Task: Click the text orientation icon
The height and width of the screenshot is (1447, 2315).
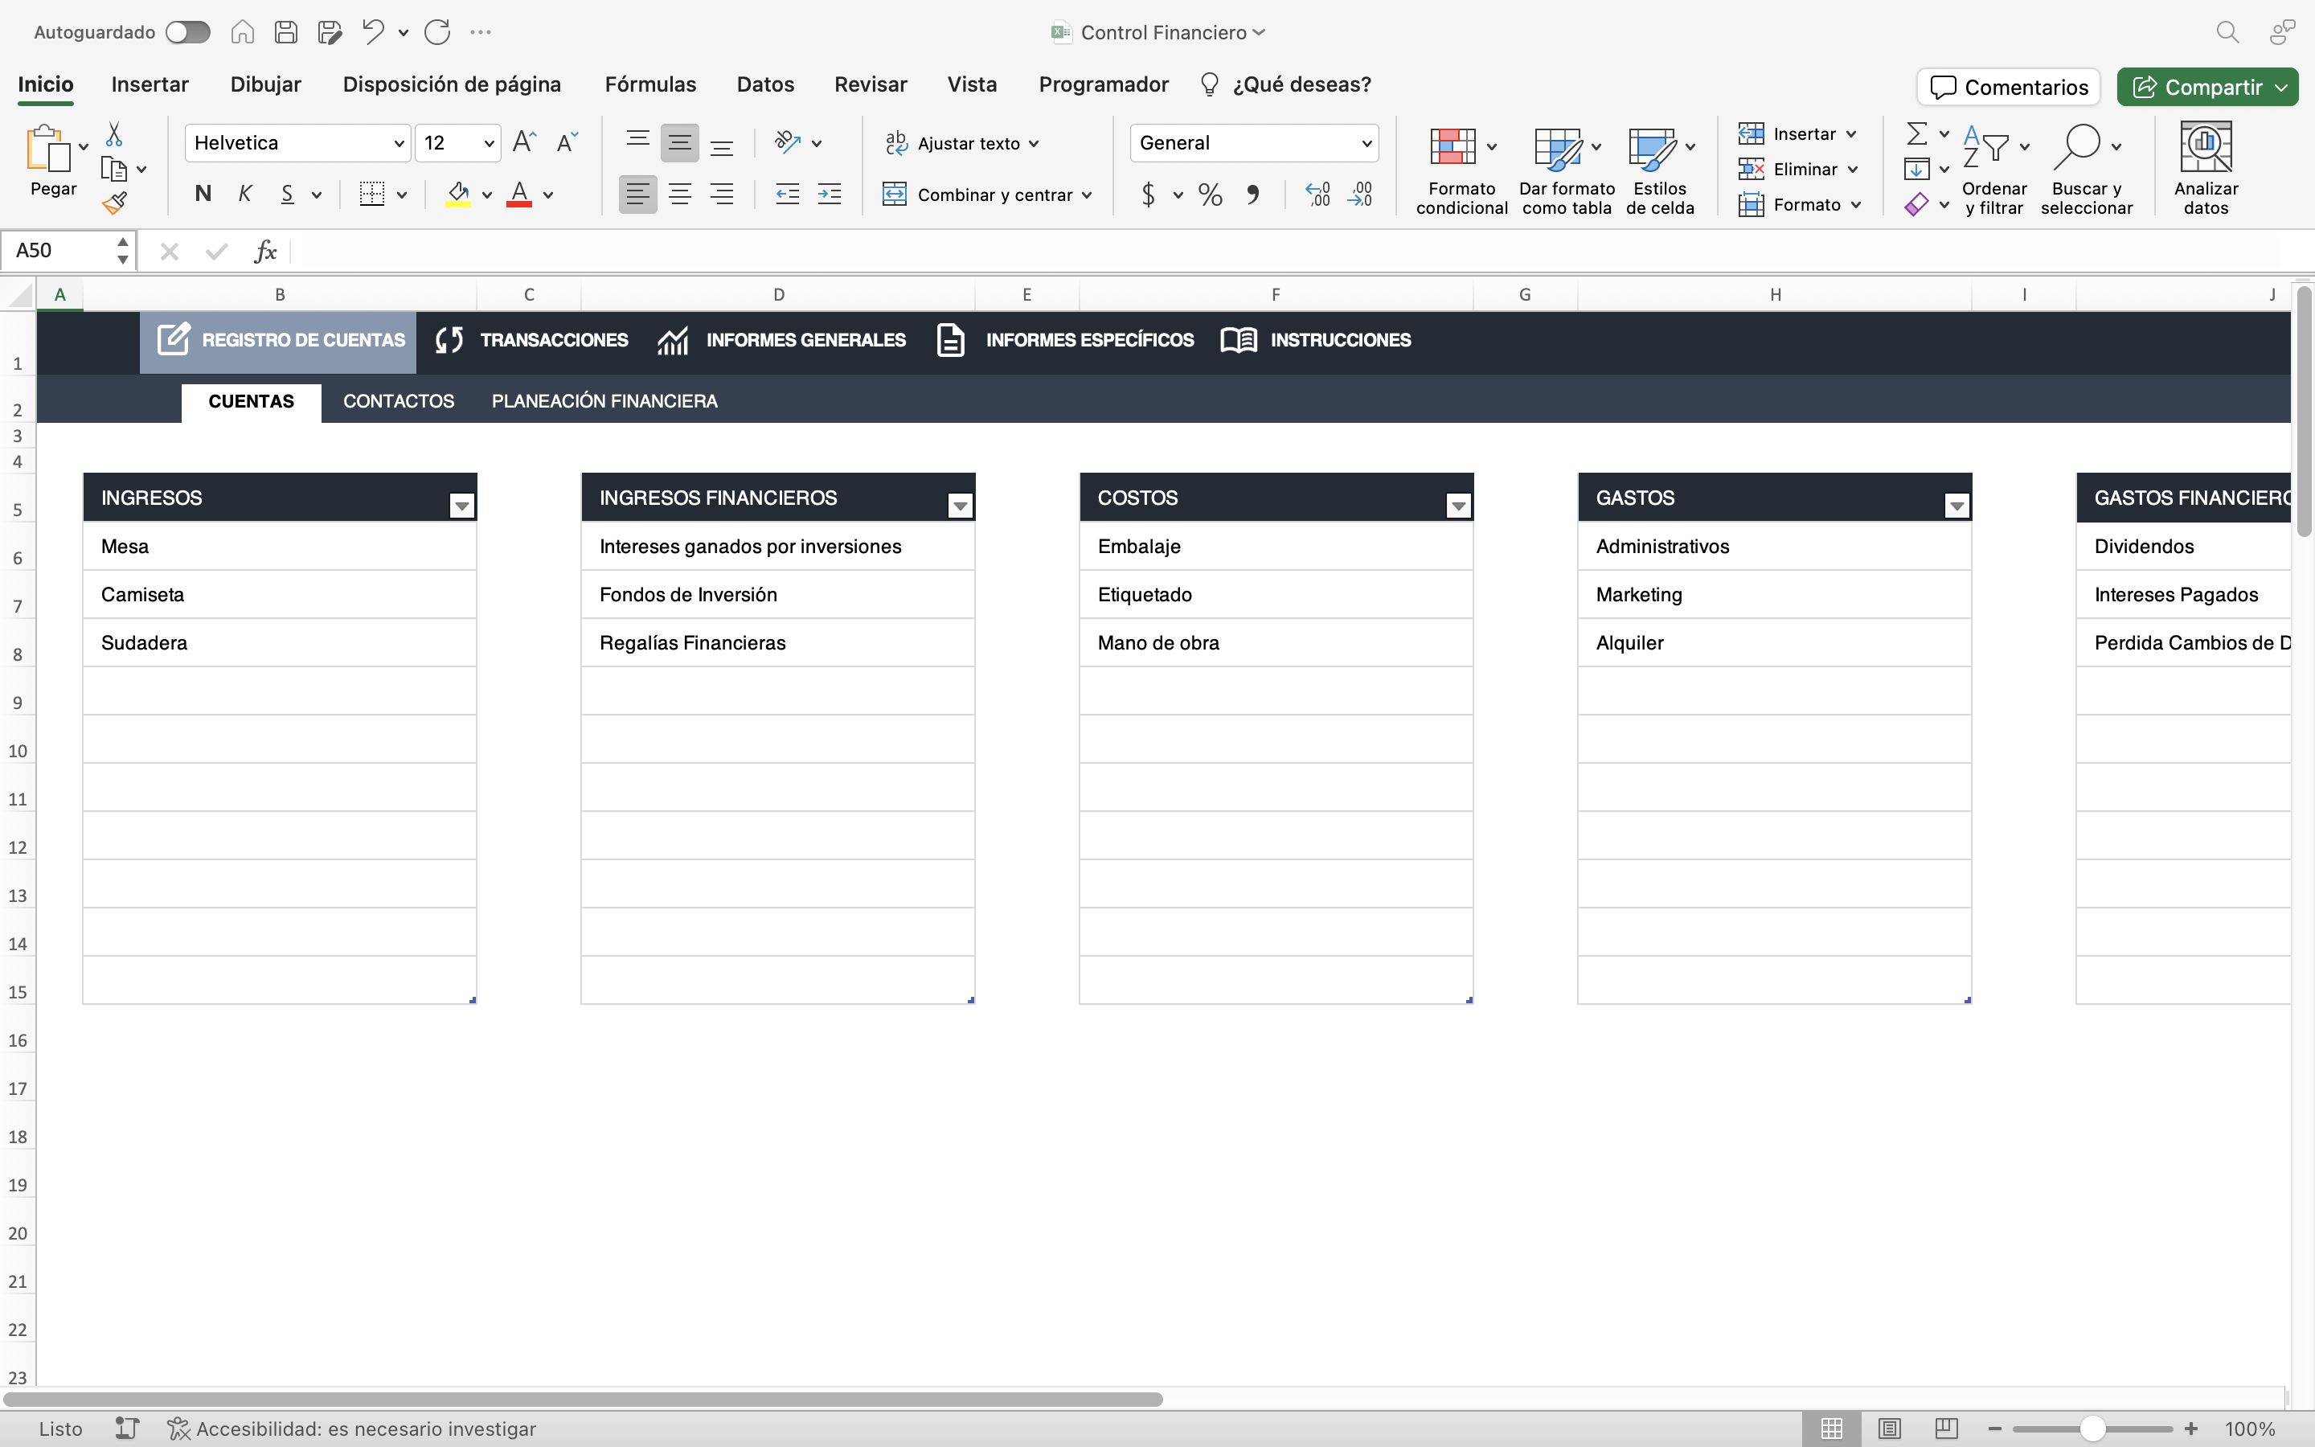Action: coord(787,142)
